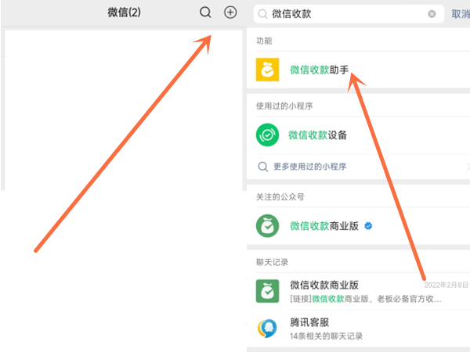Click the 聊天记录 section header

coord(272,262)
